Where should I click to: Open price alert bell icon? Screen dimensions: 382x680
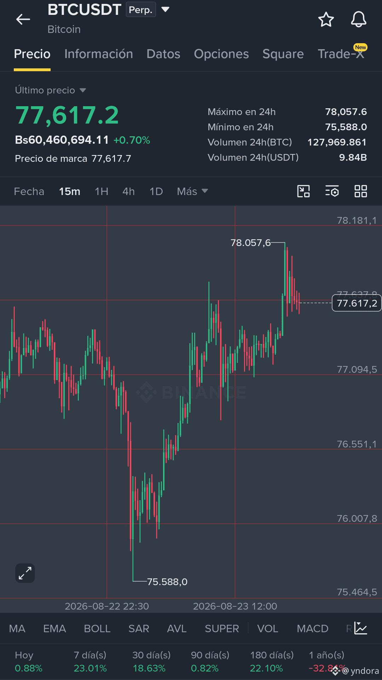(358, 19)
